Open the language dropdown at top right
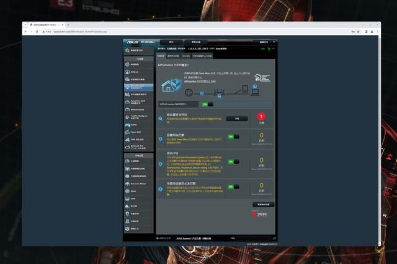 coord(264,42)
